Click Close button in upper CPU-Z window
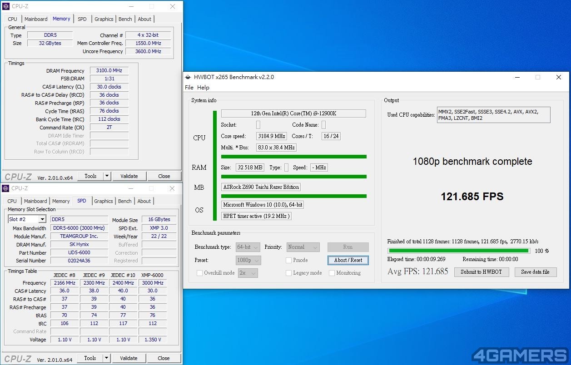 click(x=164, y=176)
